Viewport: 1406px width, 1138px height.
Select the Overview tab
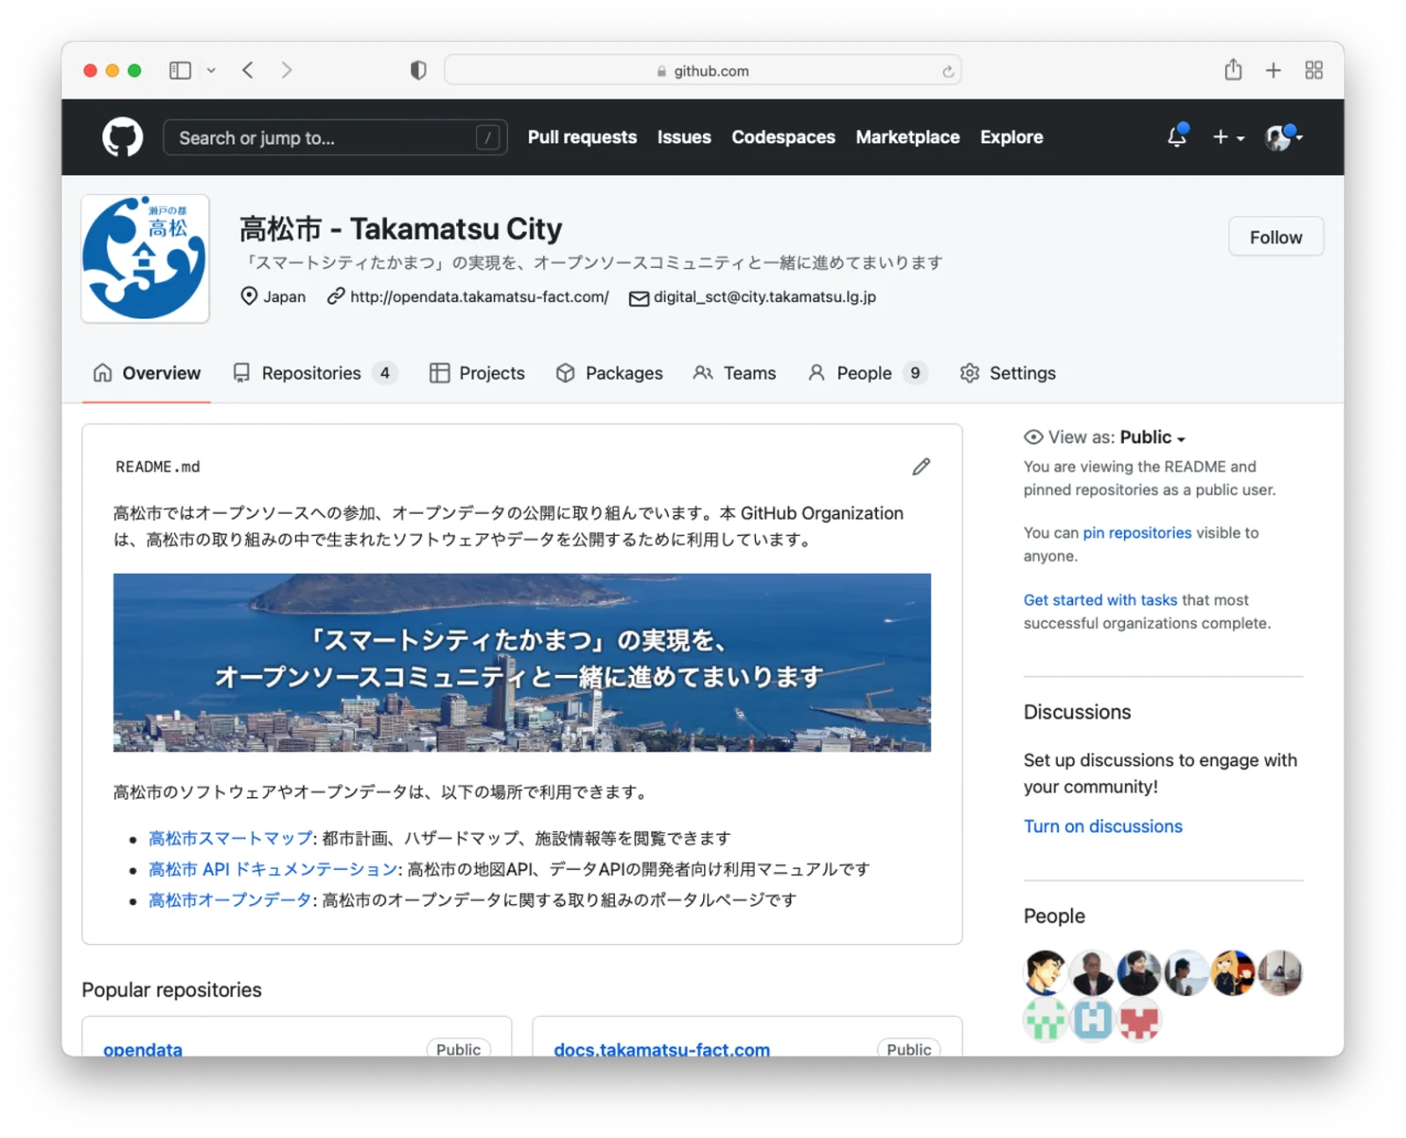147,373
